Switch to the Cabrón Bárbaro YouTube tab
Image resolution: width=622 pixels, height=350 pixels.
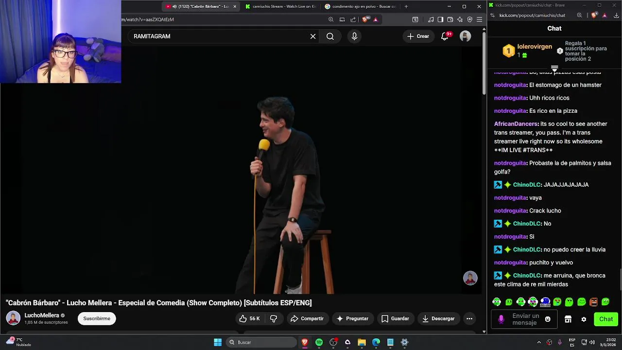pyautogui.click(x=200, y=6)
